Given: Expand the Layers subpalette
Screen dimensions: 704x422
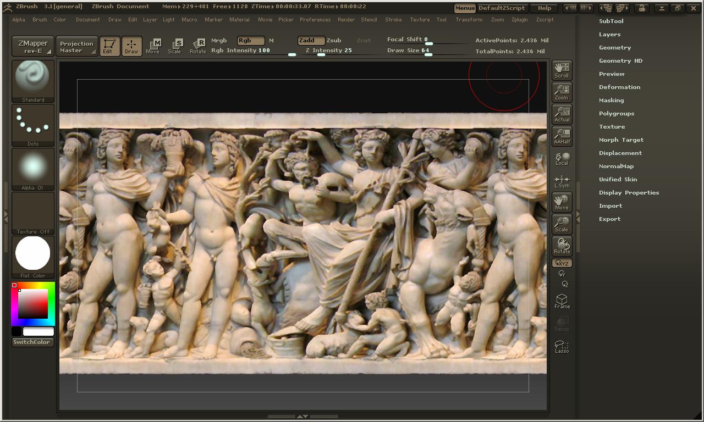Looking at the screenshot, I should [x=610, y=34].
